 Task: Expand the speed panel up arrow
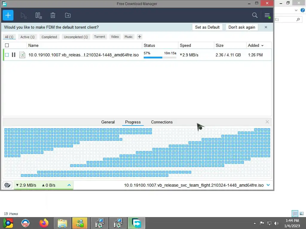click(69, 185)
